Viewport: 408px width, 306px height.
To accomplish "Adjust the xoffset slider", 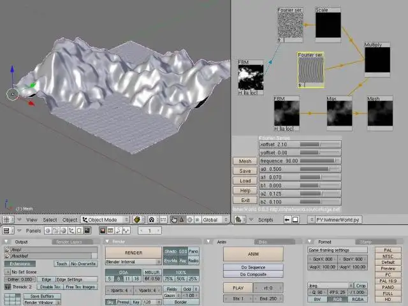I will [x=300, y=144].
